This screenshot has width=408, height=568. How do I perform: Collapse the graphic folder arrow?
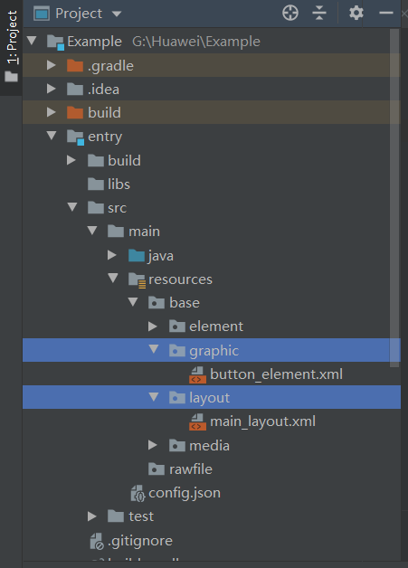pos(154,349)
